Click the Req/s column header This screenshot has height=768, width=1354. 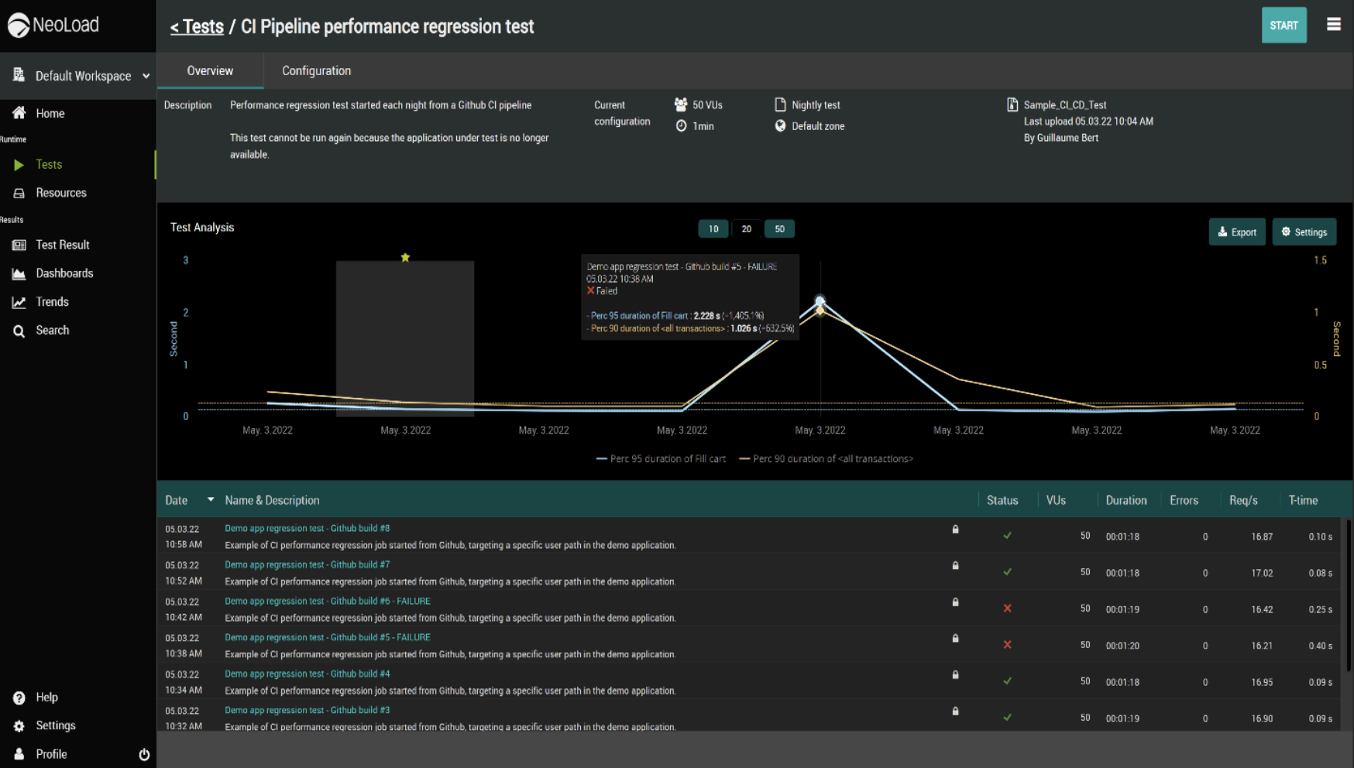pos(1243,500)
